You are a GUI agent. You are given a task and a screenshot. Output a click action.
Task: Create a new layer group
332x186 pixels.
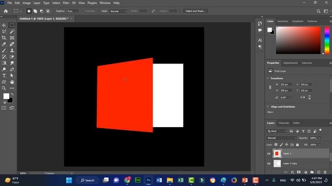[x=312, y=172]
